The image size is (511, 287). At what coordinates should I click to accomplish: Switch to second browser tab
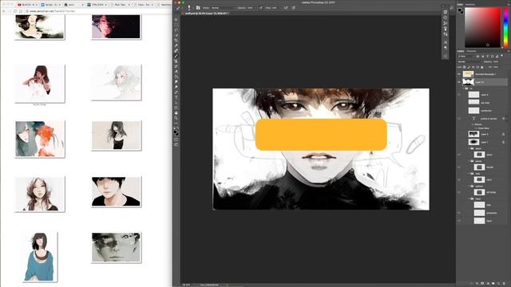point(50,5)
